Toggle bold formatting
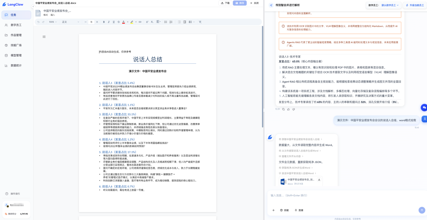Viewport: 427px width, 220px height. pyautogui.click(x=104, y=22)
